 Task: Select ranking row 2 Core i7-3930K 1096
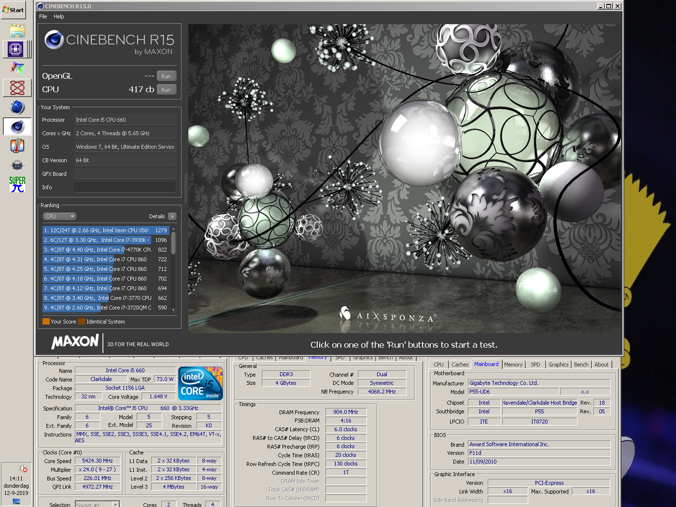pos(106,240)
